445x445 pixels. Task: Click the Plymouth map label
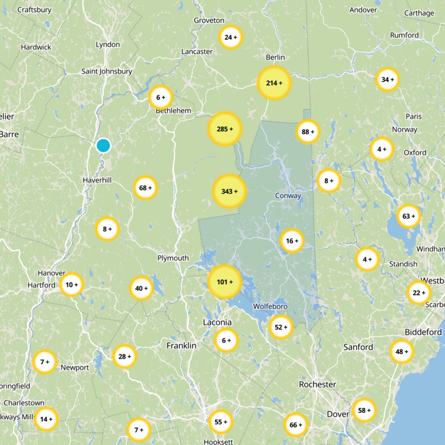tap(173, 258)
